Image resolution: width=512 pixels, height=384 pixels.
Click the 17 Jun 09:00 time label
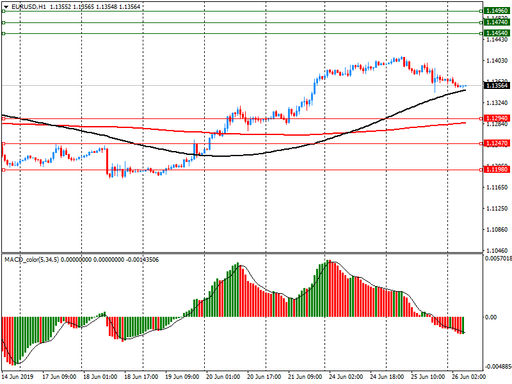coord(59,376)
